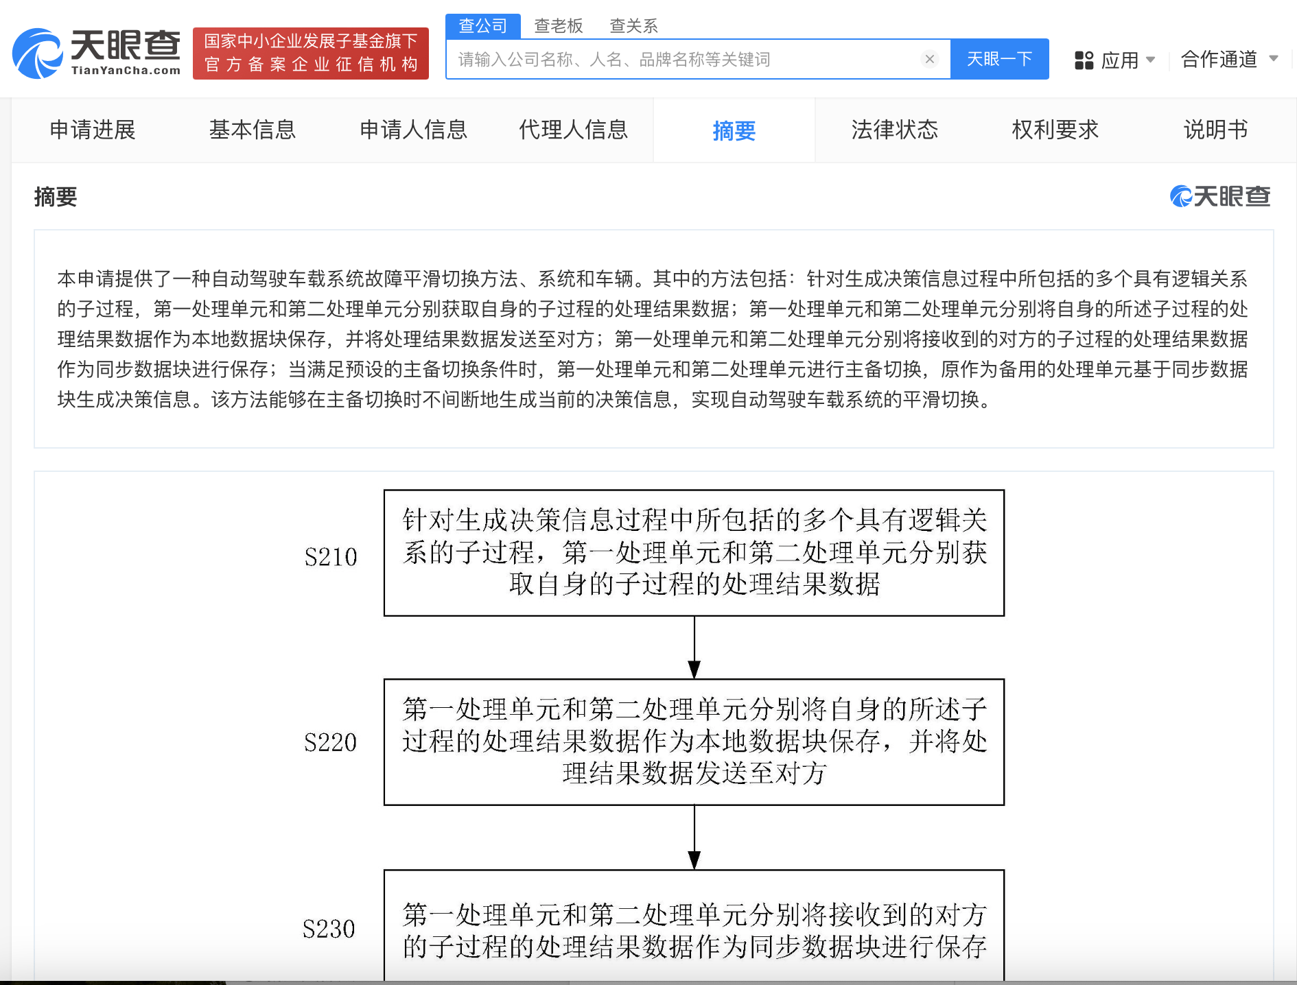Click the 合作通道 menu label
This screenshot has height=985, width=1297.
point(1219,60)
